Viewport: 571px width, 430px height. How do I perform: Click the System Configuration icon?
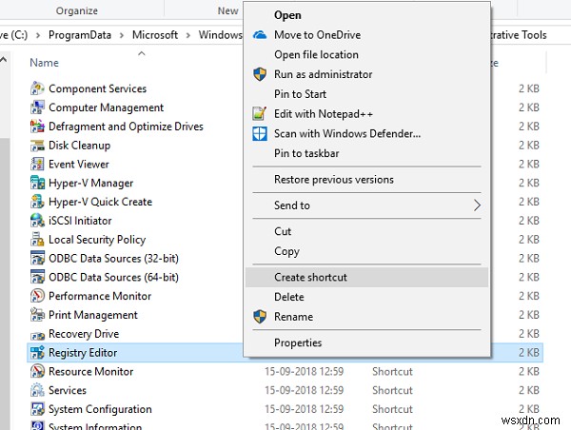pos(37,409)
